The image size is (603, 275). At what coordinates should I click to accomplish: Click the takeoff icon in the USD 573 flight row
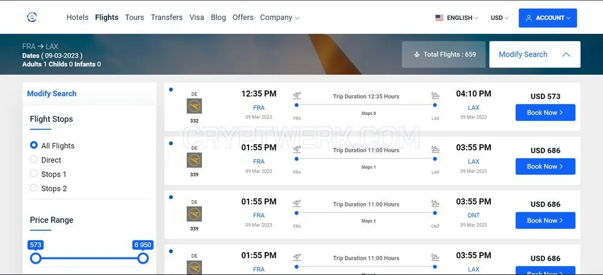tap(297, 95)
